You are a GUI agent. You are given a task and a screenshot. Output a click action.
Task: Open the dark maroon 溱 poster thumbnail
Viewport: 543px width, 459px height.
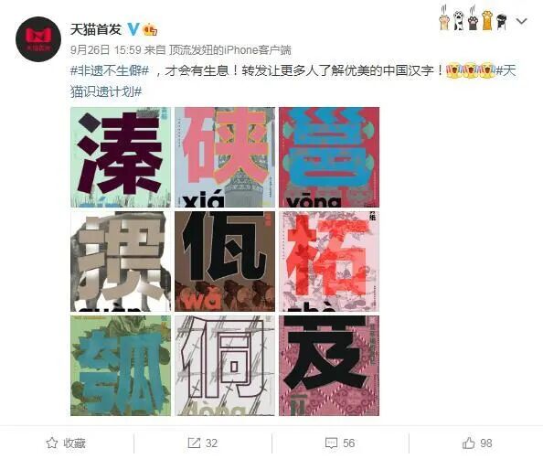[x=121, y=157]
